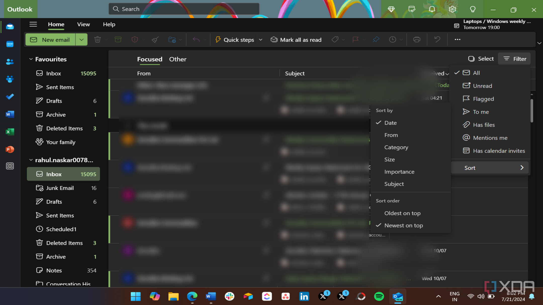
Task: Open Excel from the sidebar
Action: coord(10,132)
